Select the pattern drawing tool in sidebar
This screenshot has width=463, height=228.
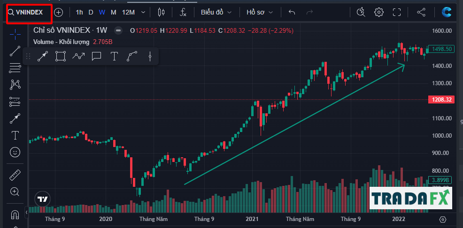click(x=15, y=85)
